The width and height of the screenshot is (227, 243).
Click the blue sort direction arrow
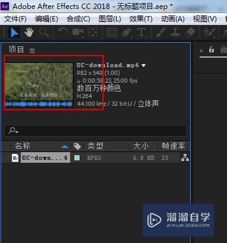click(65, 147)
